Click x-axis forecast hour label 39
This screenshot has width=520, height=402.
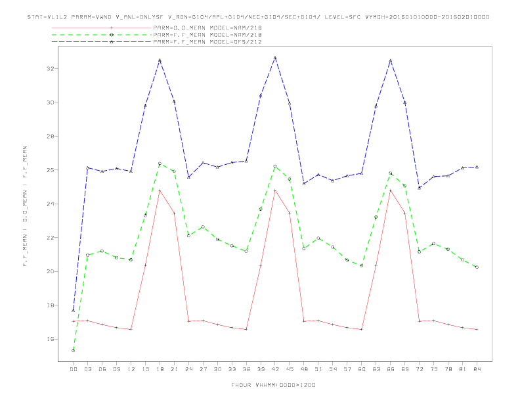coord(261,369)
